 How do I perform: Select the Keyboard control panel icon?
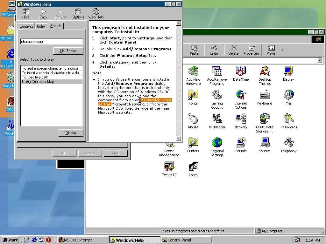click(265, 98)
